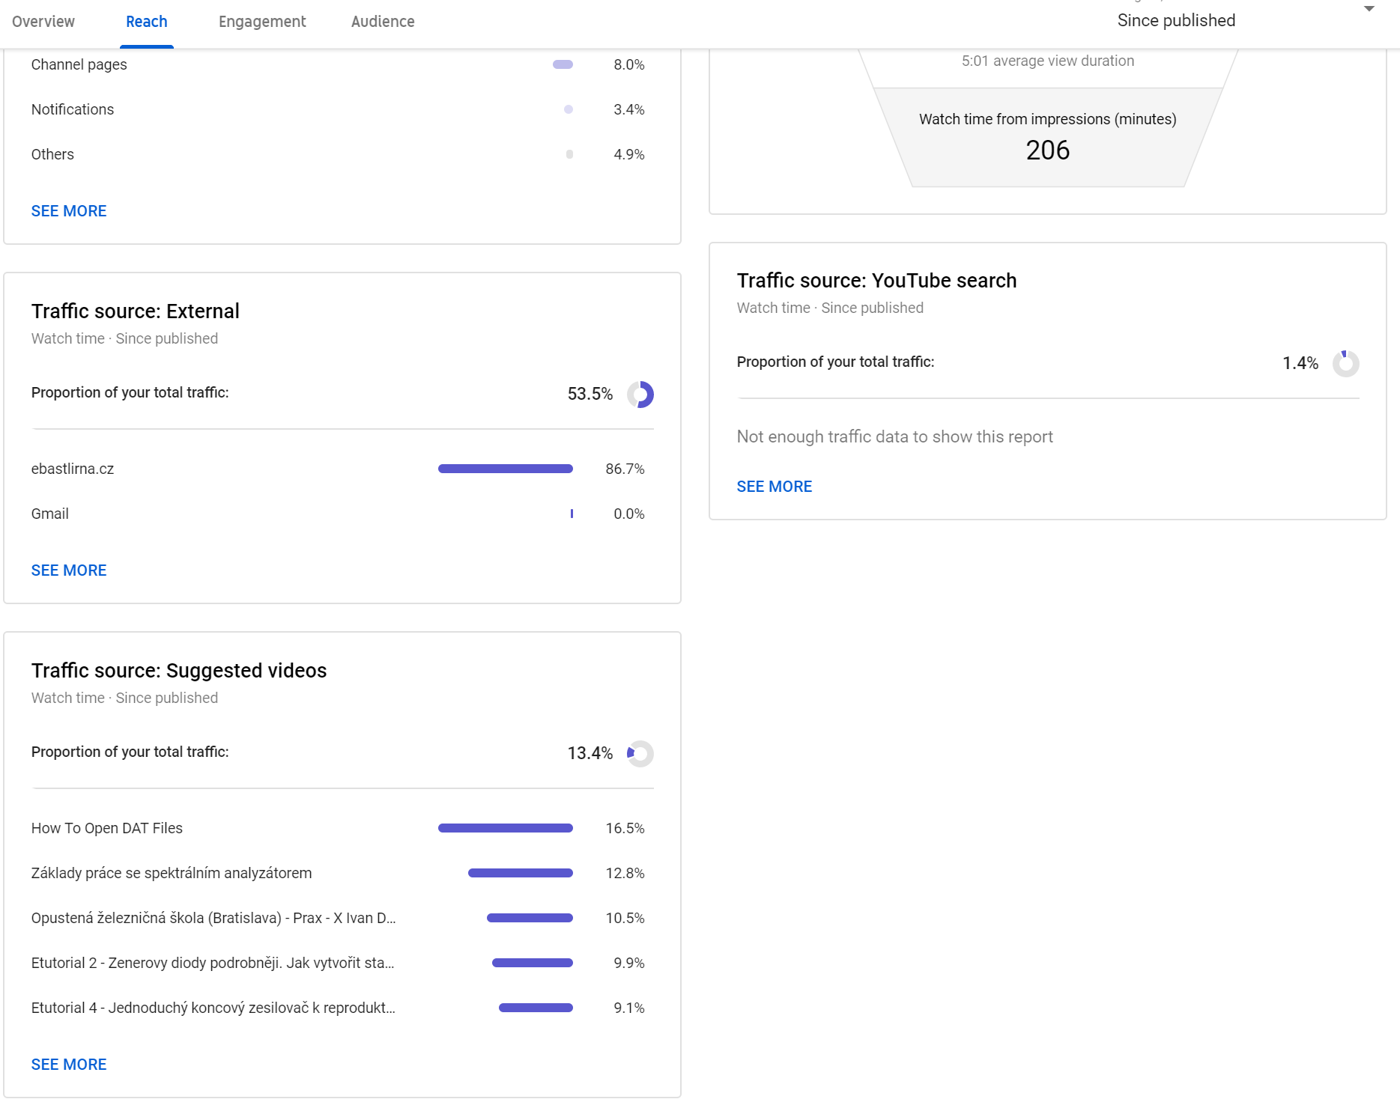Click SEE MORE under External traffic source
The height and width of the screenshot is (1114, 1400).
click(x=69, y=570)
